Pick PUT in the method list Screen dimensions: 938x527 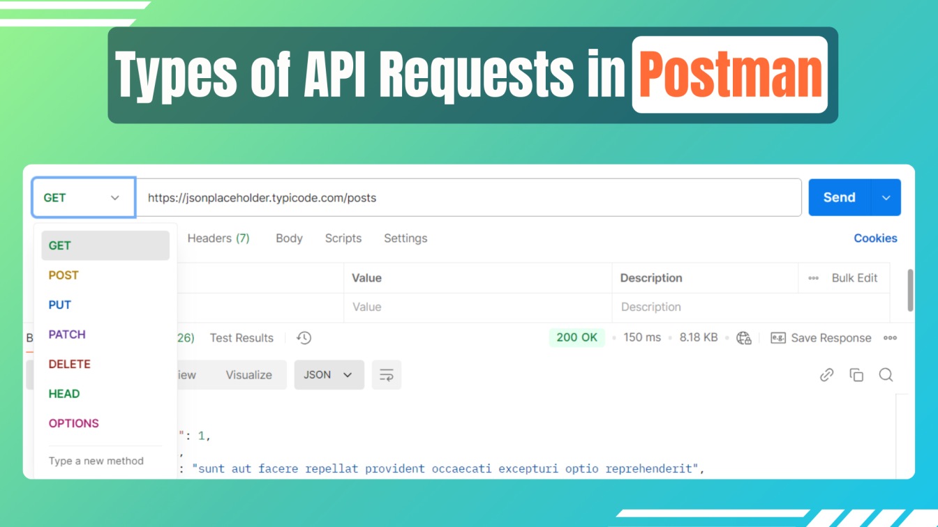(x=60, y=305)
